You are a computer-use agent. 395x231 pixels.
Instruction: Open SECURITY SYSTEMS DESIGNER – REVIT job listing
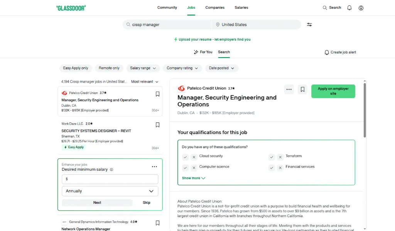tap(96, 131)
